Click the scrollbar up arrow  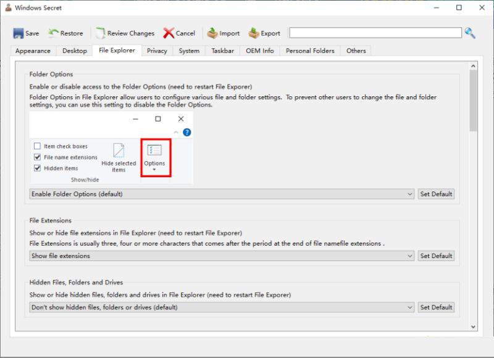click(473, 66)
